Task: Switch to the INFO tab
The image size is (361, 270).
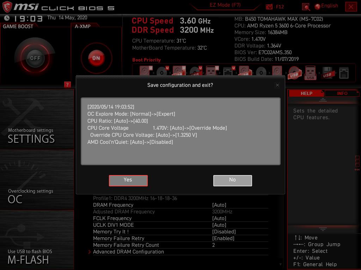Action: click(342, 94)
